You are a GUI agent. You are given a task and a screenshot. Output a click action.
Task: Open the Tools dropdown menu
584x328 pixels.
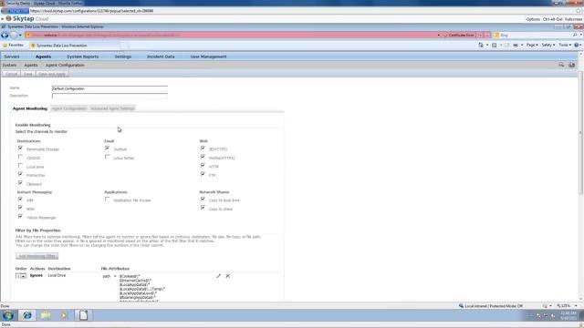pos(565,45)
